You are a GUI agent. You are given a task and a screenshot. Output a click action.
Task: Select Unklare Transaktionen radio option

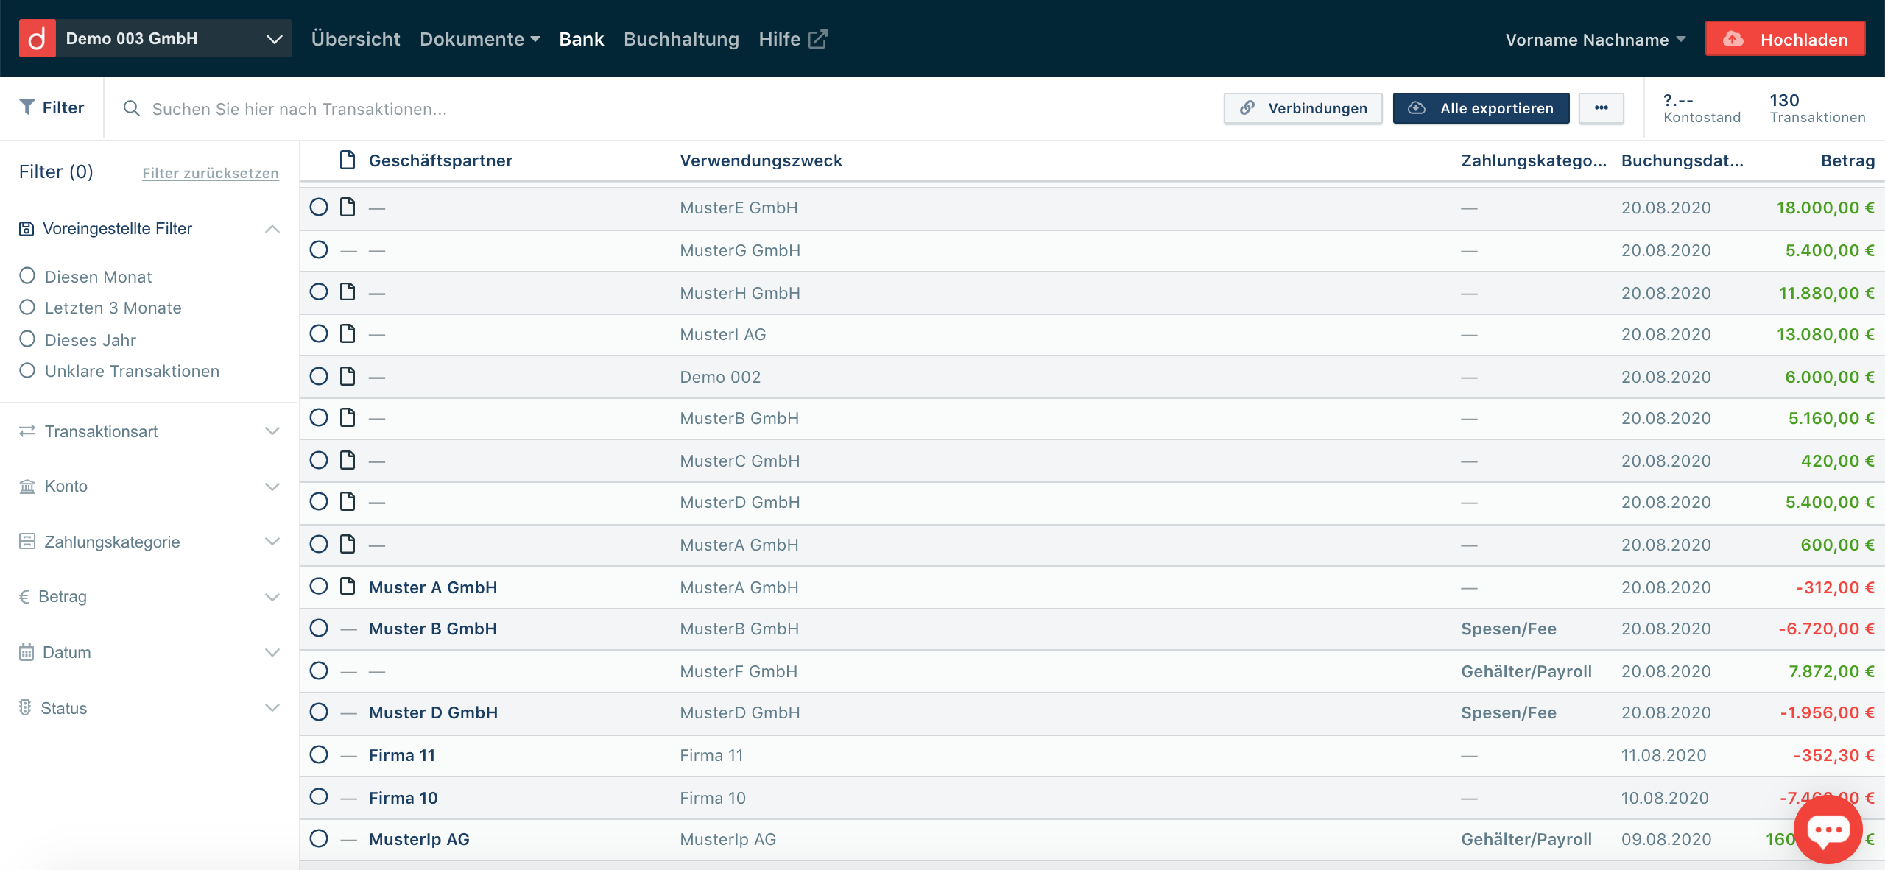27,370
